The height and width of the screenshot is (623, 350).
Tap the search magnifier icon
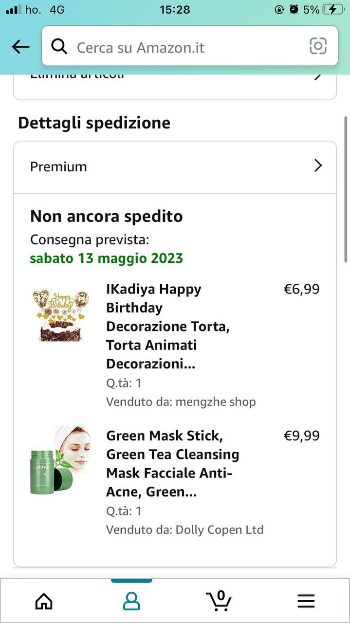click(x=59, y=47)
